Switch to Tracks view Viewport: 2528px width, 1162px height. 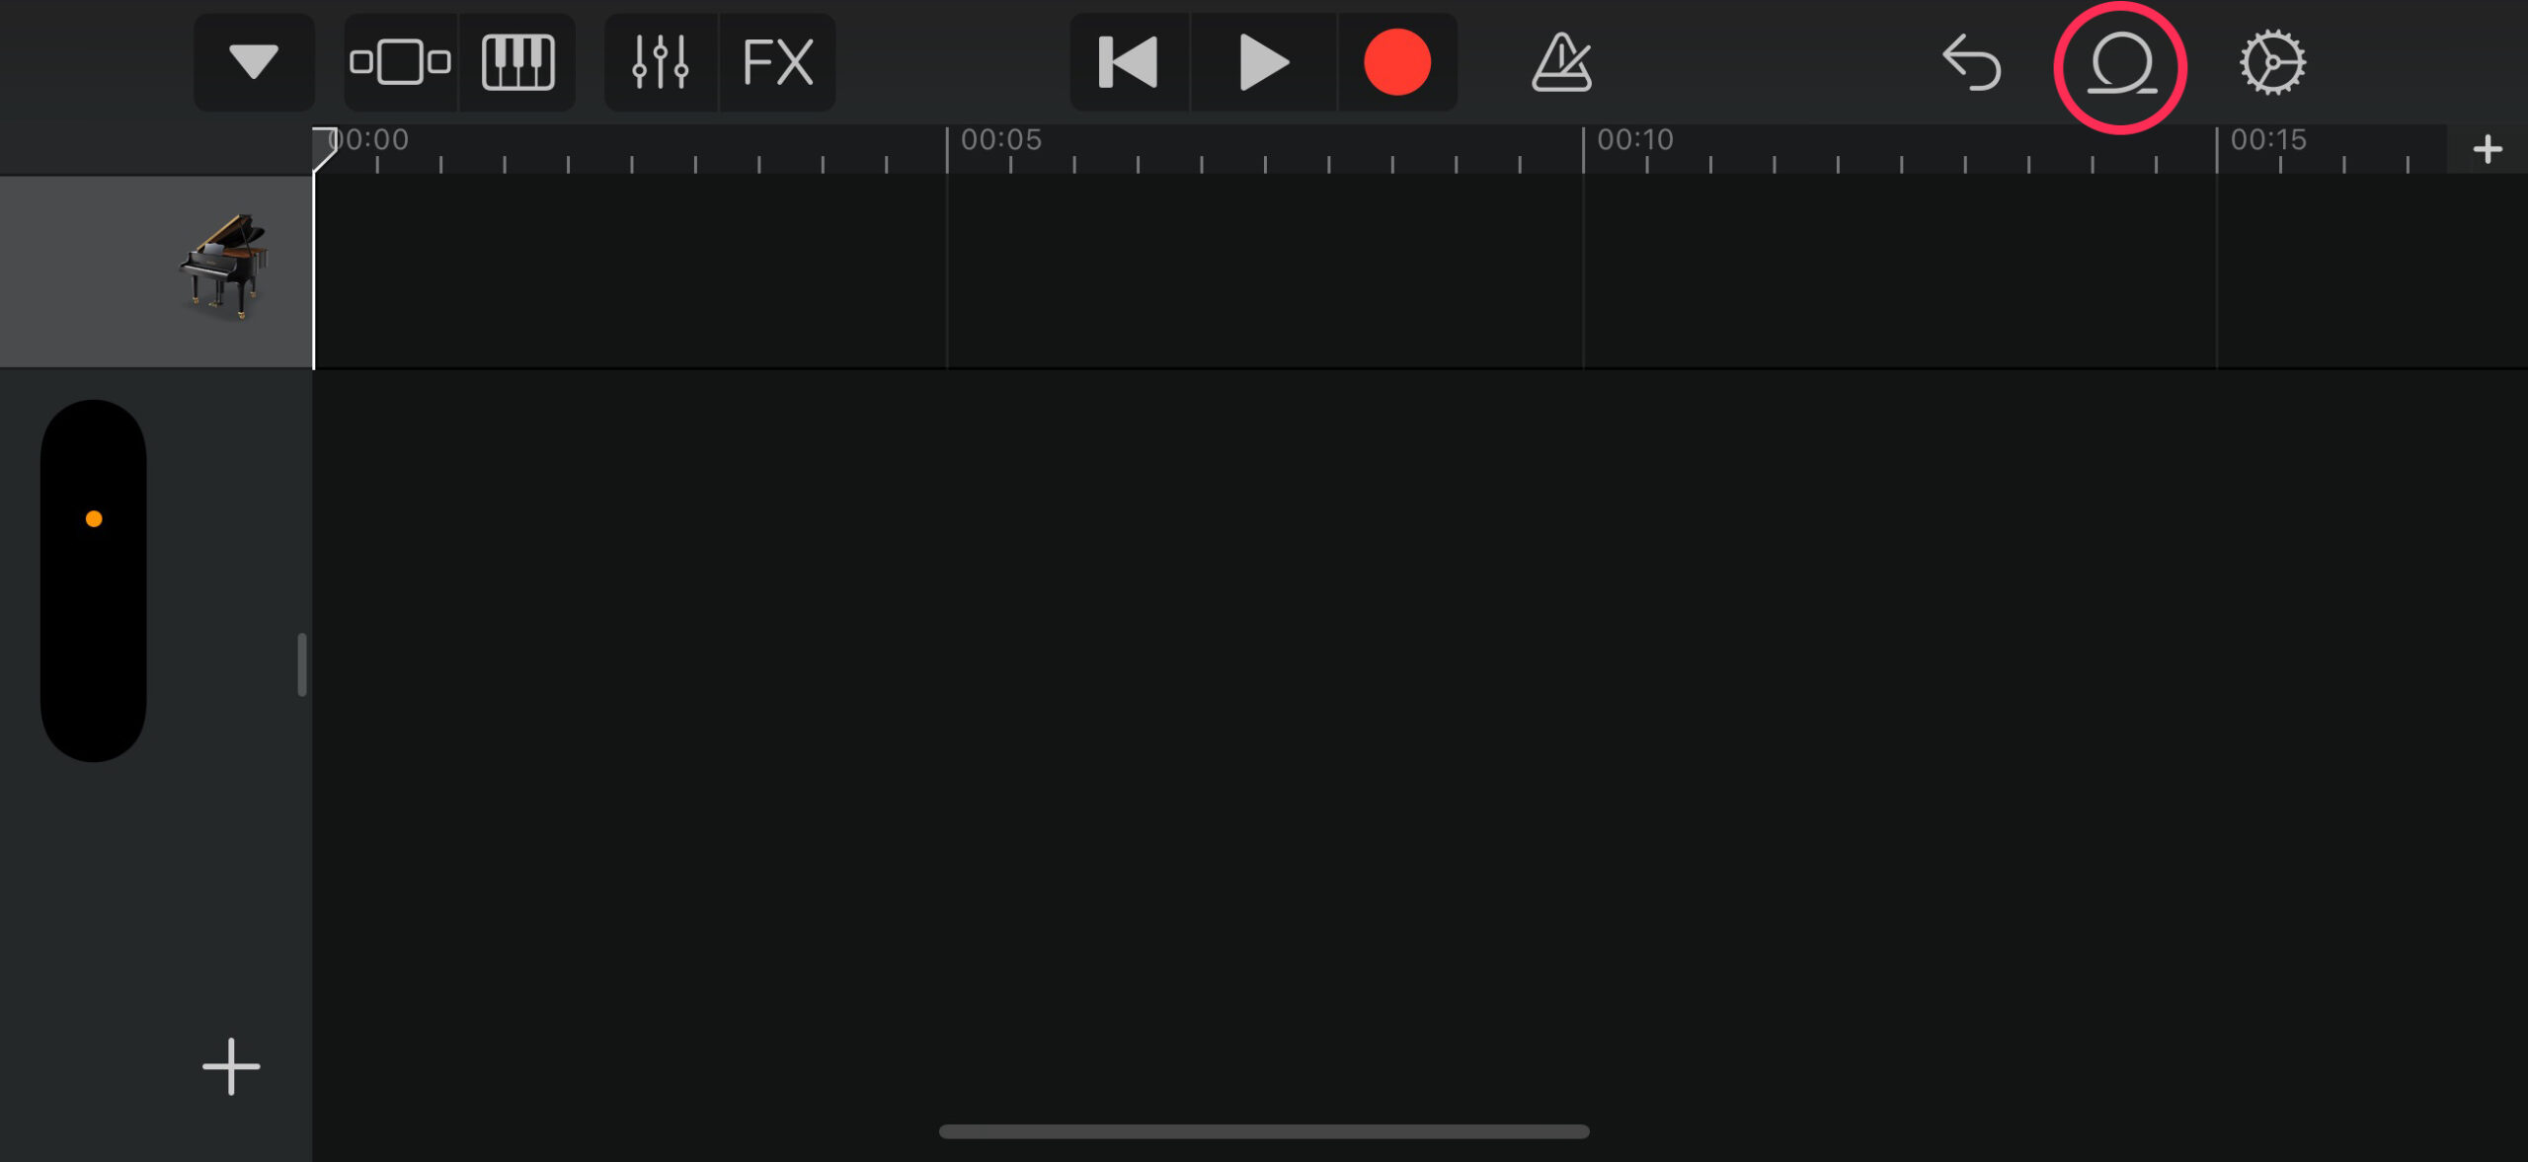pyautogui.click(x=401, y=62)
